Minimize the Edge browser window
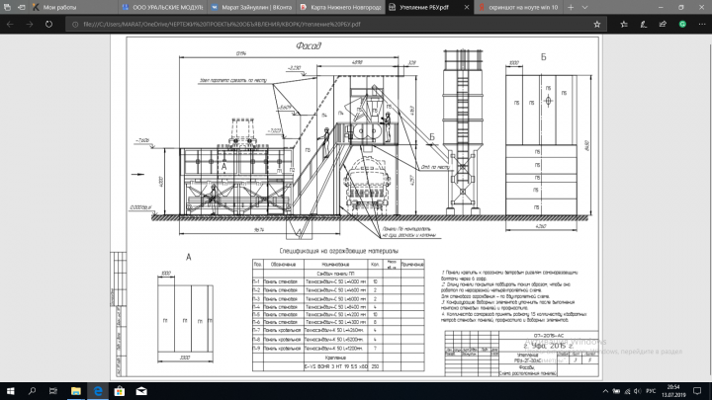The image size is (712, 400). 661,7
